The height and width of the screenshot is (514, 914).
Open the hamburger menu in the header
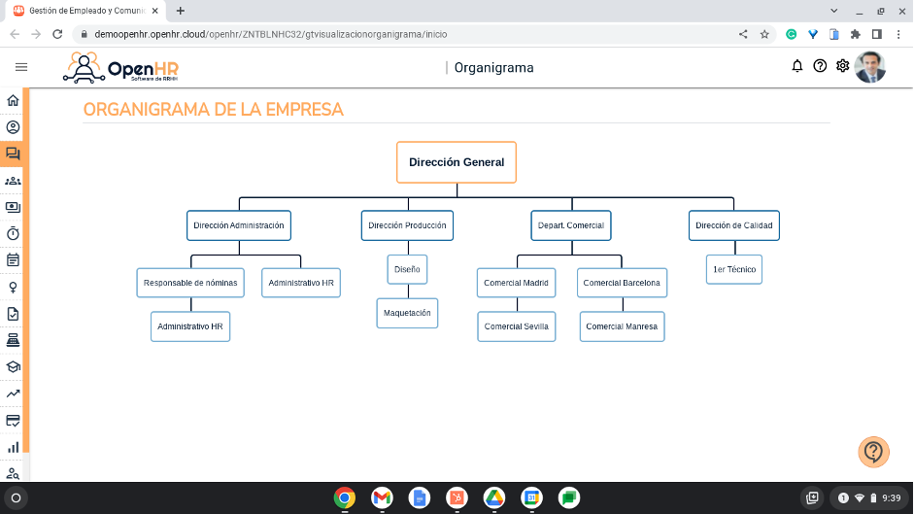coord(21,67)
